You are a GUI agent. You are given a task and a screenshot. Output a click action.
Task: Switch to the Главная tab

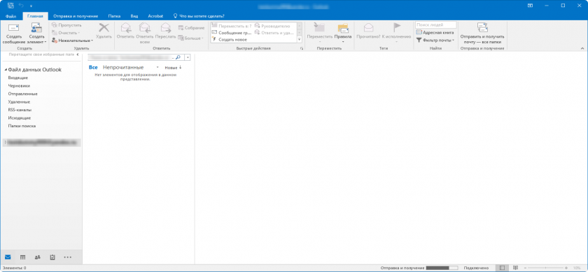35,17
